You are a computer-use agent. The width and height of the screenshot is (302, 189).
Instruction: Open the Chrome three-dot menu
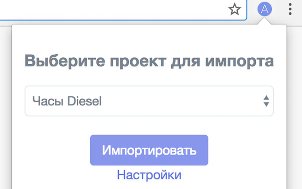290,9
